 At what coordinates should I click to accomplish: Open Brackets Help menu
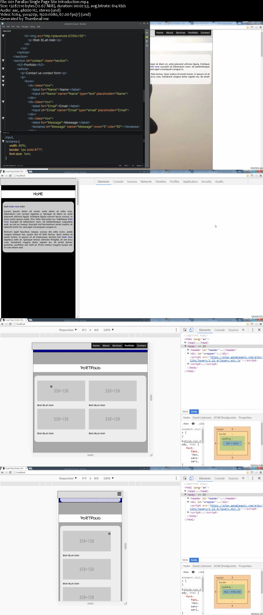39,27
